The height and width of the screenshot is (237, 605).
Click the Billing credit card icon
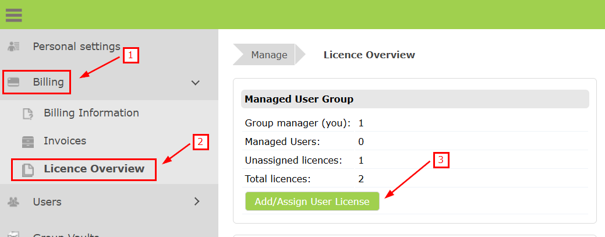point(13,82)
